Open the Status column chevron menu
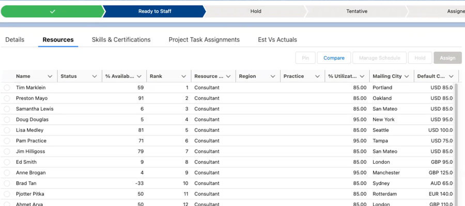465x206 pixels. [95, 76]
